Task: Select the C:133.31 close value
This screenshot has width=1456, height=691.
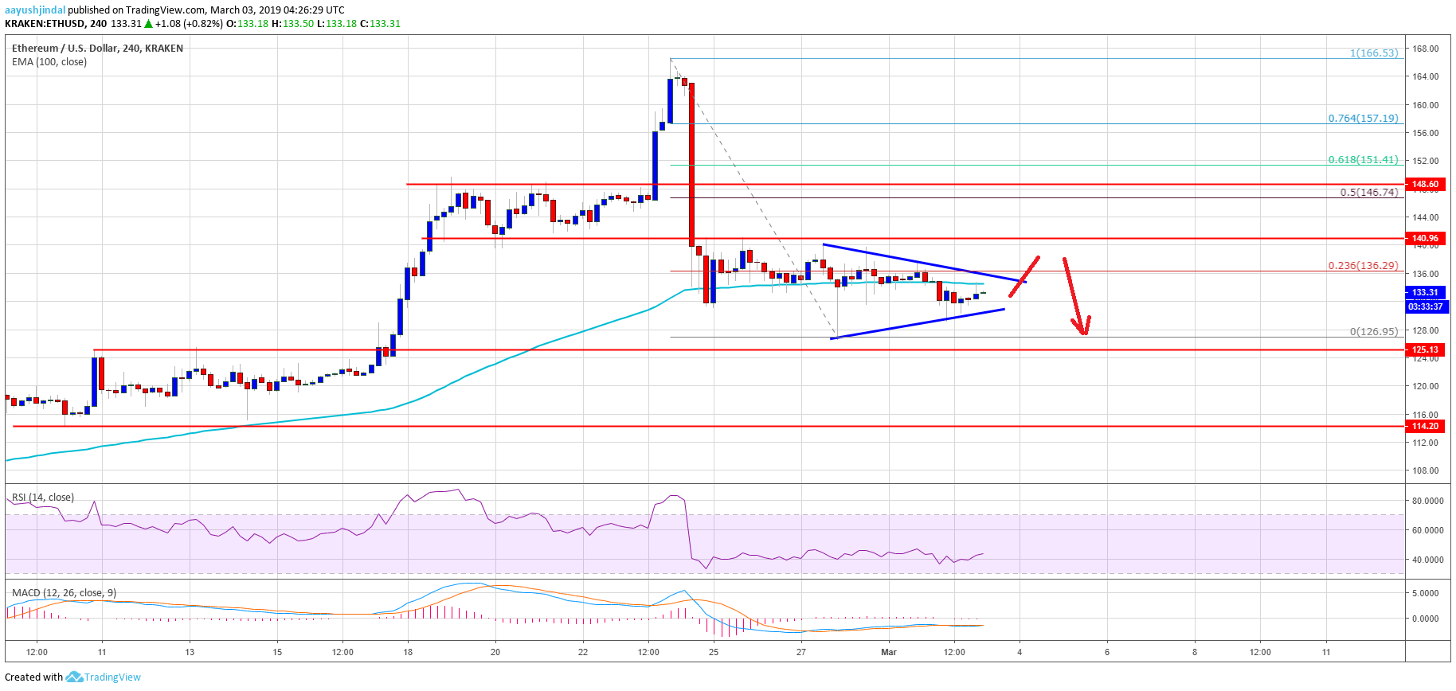Action: coord(380,24)
